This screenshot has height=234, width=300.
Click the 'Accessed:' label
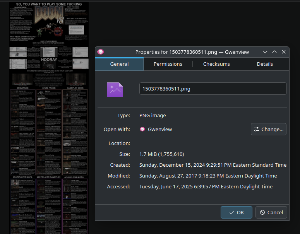pos(118,186)
